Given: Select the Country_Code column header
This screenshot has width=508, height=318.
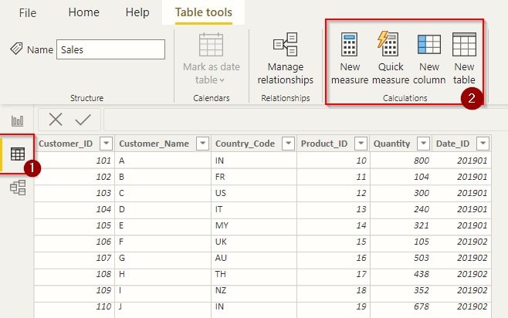Looking at the screenshot, I should pyautogui.click(x=245, y=144).
